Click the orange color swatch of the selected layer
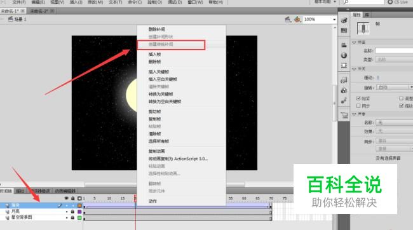The width and height of the screenshot is (413, 230). coord(79,205)
